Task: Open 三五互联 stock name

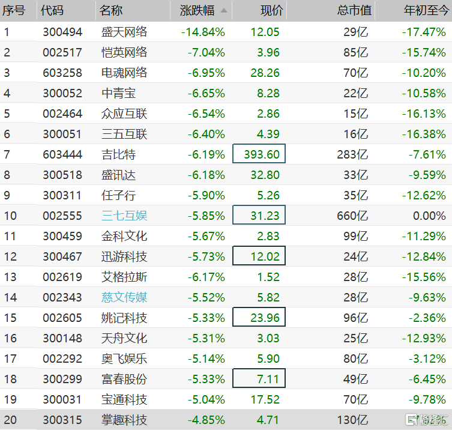Action: (124, 134)
